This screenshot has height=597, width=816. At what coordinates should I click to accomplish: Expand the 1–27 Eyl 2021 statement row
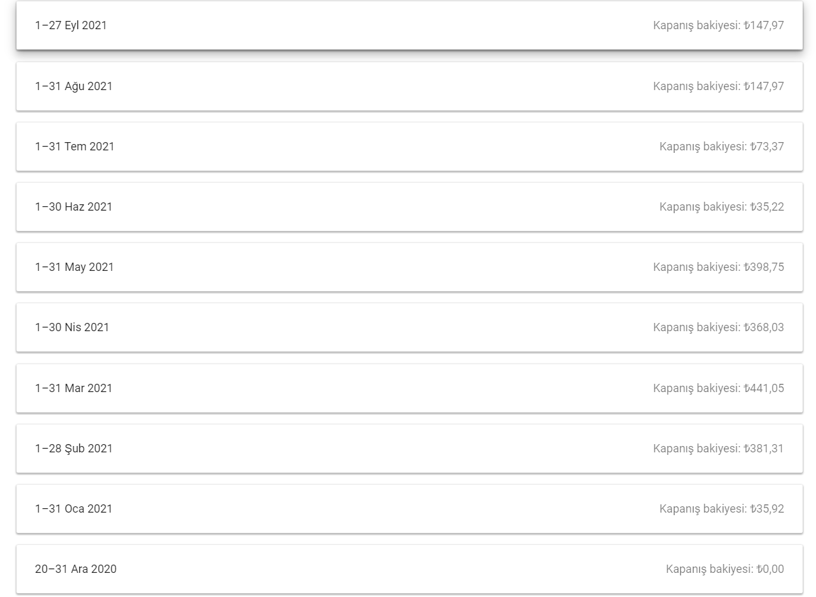pos(409,25)
